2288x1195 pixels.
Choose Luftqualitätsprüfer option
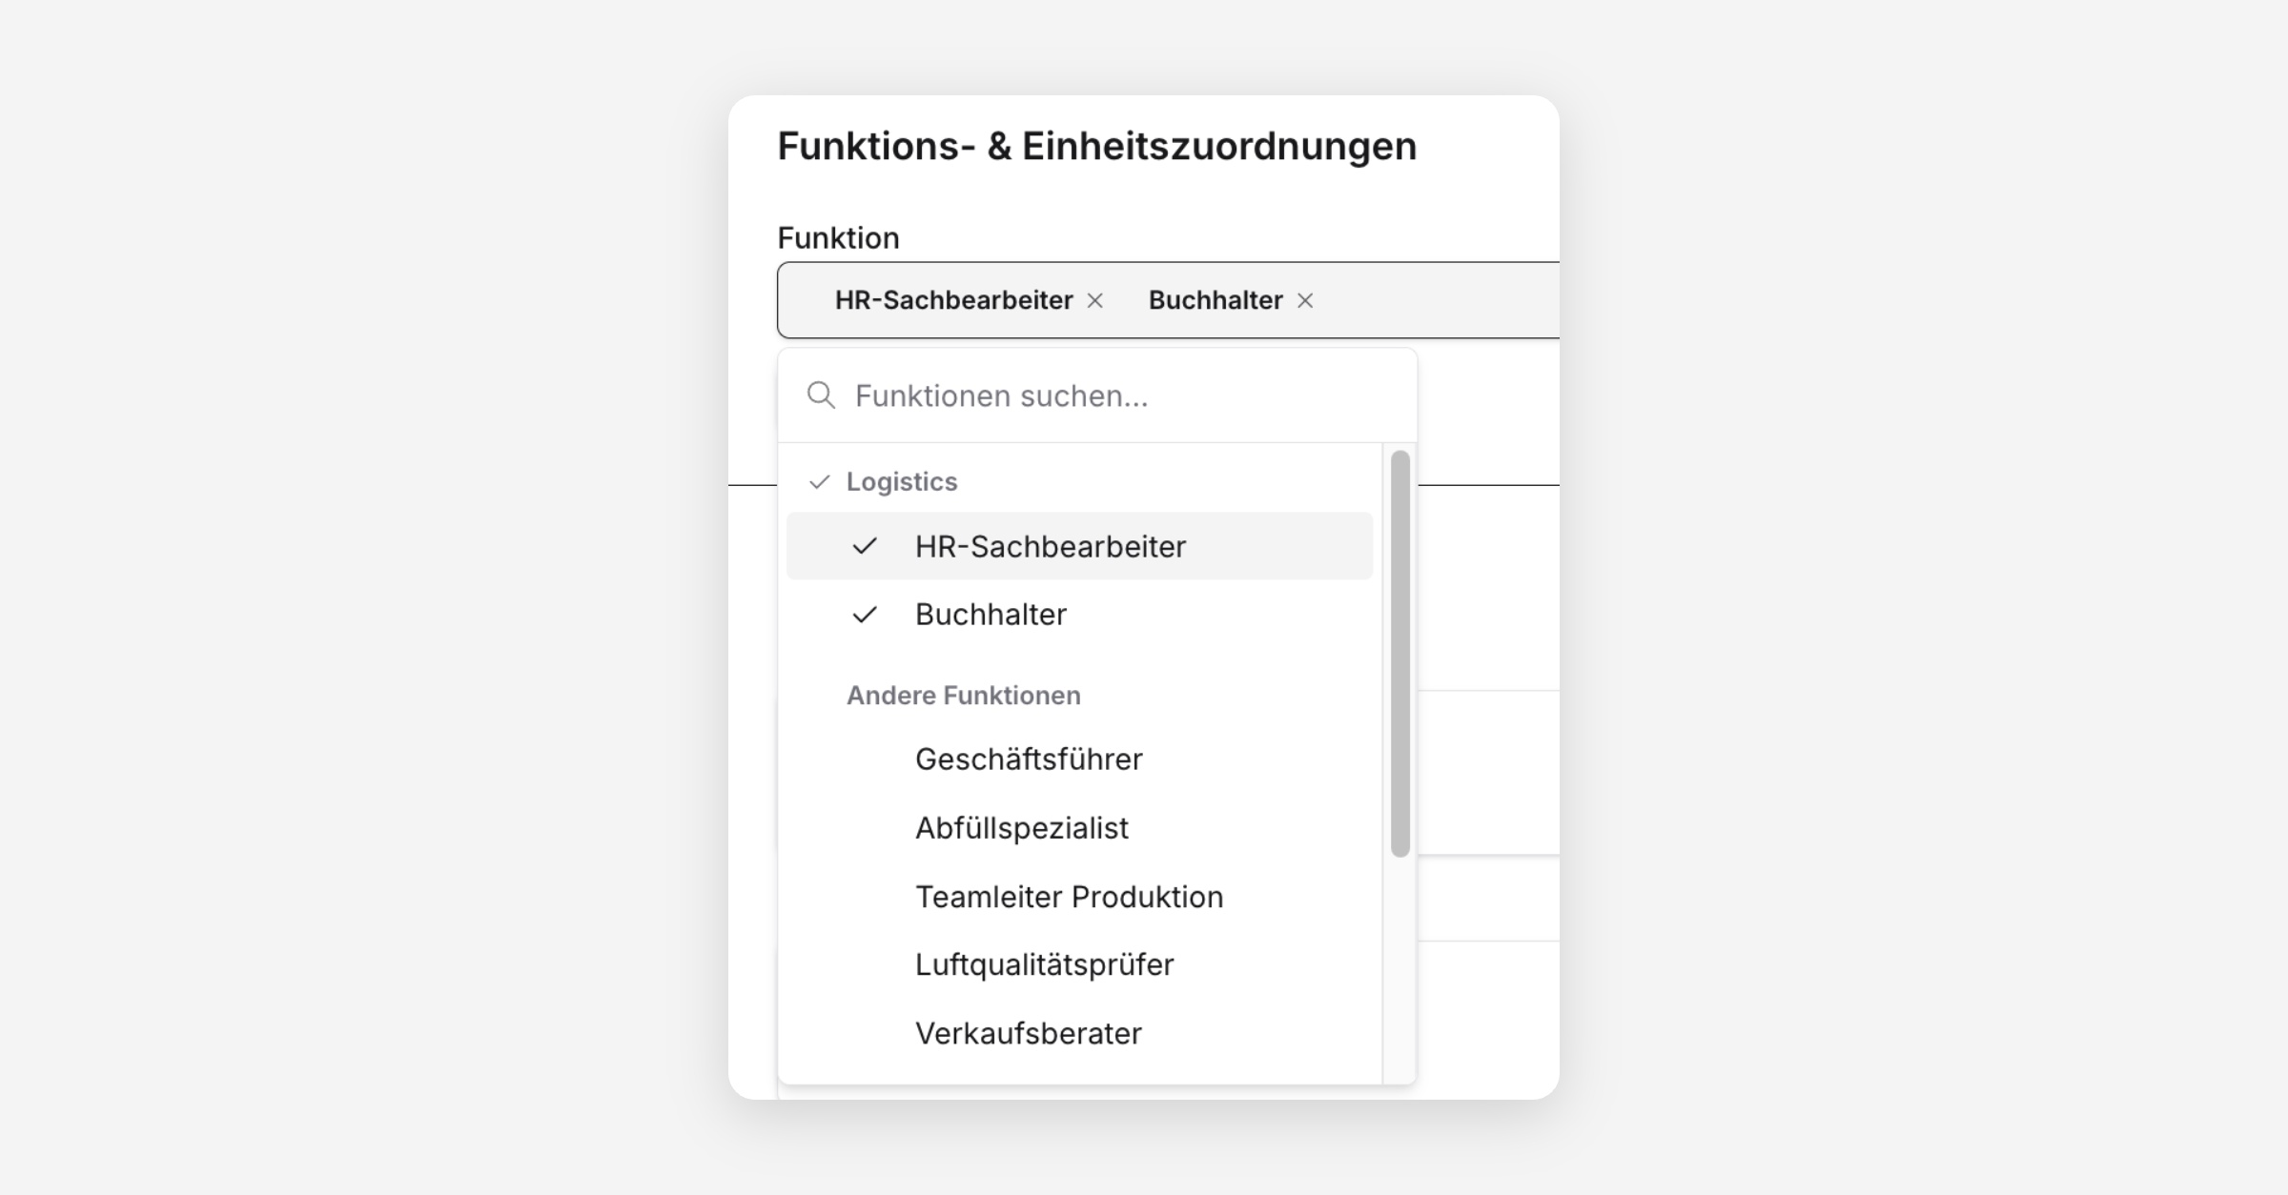[1079, 964]
